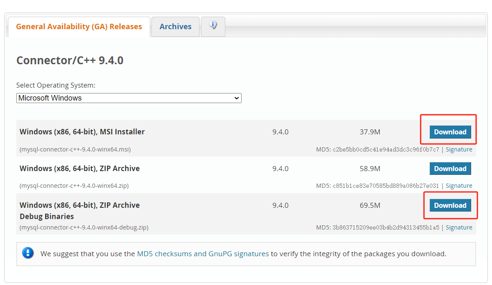Download the MSI Installer package
Image resolution: width=492 pixels, height=285 pixels.
[450, 132]
